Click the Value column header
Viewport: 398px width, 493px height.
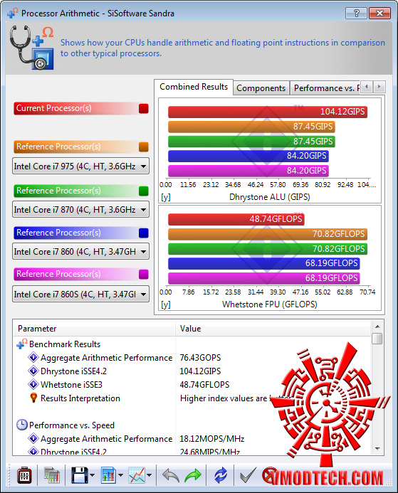click(x=273, y=329)
